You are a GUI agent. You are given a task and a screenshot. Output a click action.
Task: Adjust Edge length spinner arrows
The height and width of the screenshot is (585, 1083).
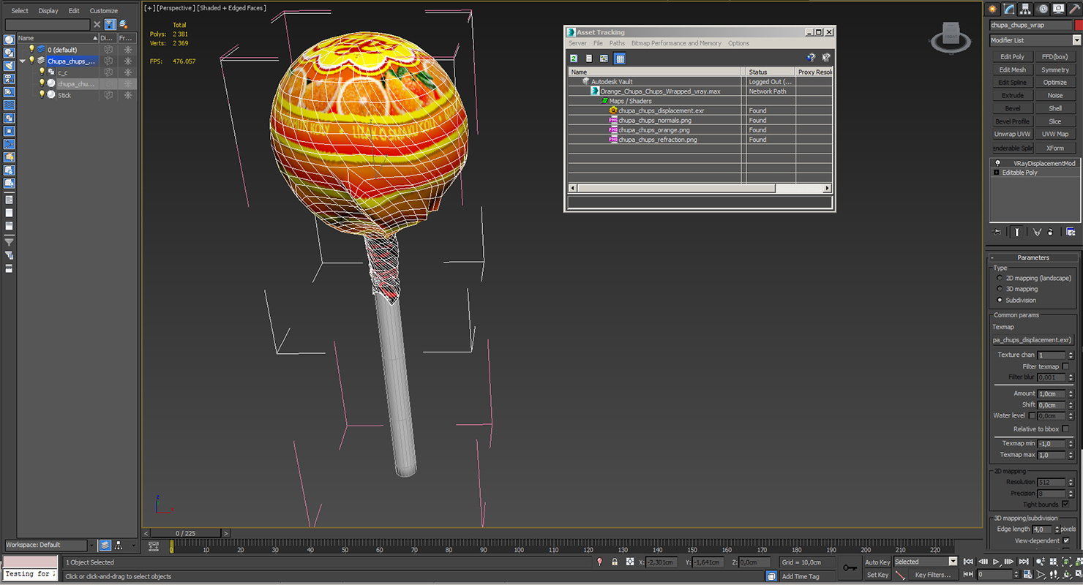(x=1056, y=529)
